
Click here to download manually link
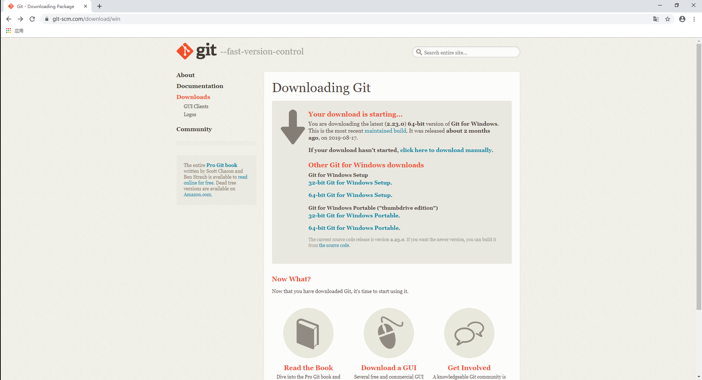[x=446, y=150]
